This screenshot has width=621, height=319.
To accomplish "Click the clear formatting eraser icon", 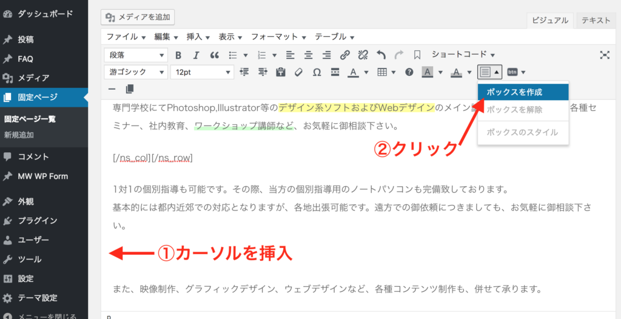I will coord(298,72).
